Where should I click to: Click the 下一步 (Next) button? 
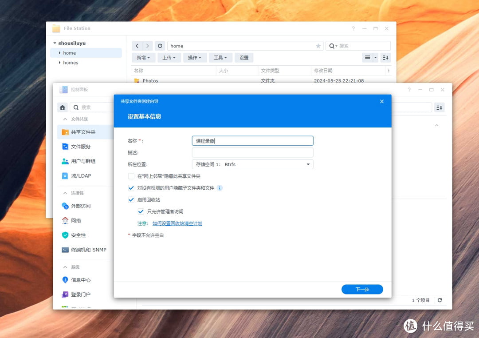[x=362, y=289]
